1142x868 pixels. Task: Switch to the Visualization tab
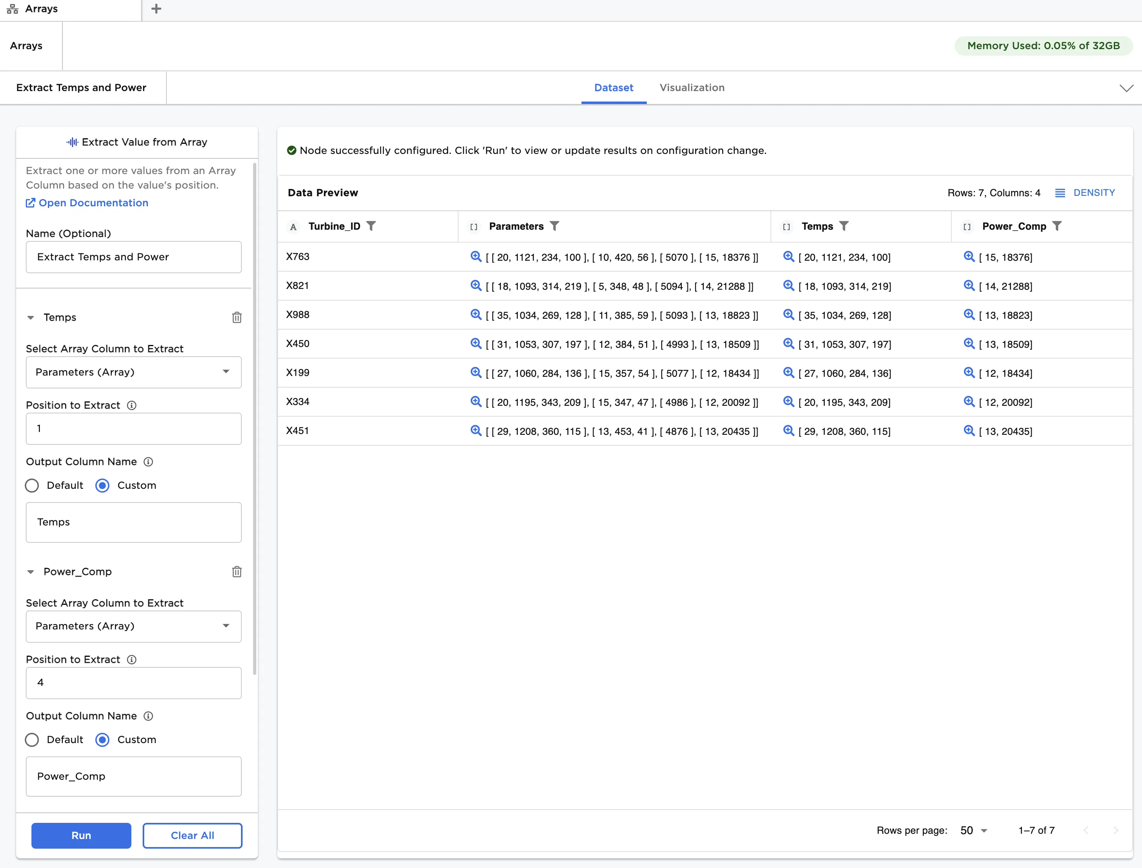692,88
